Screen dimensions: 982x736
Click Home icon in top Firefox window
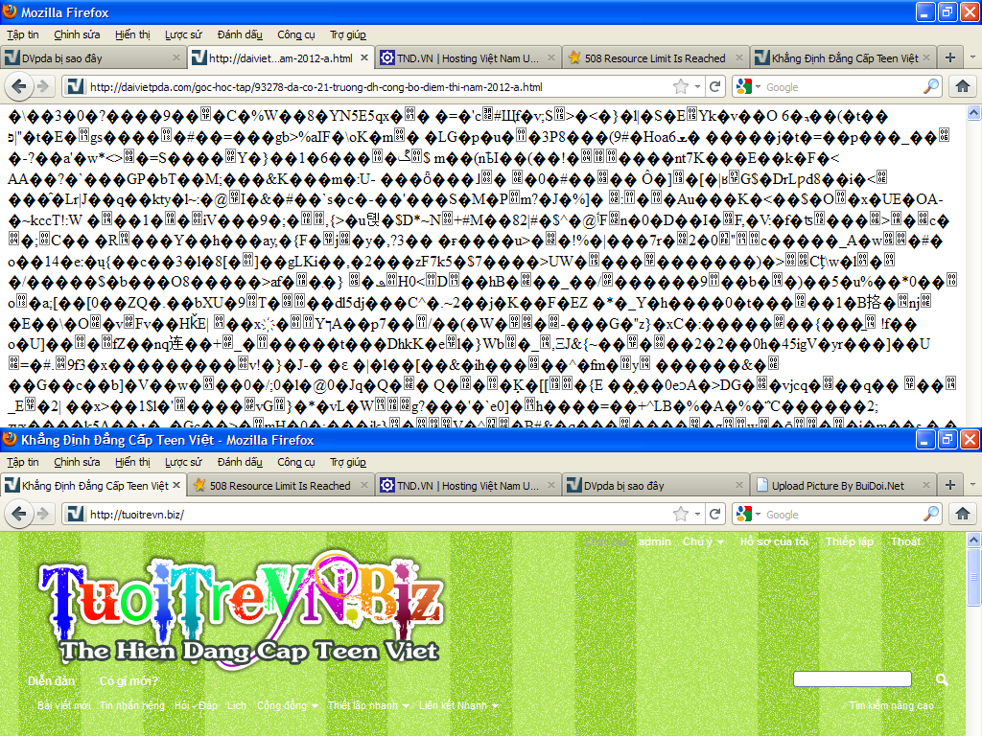click(x=963, y=86)
